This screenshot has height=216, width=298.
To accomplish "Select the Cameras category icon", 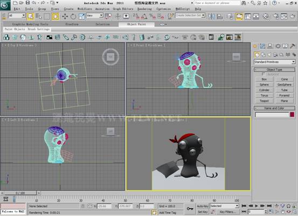I will pyautogui.click(x=275, y=55).
